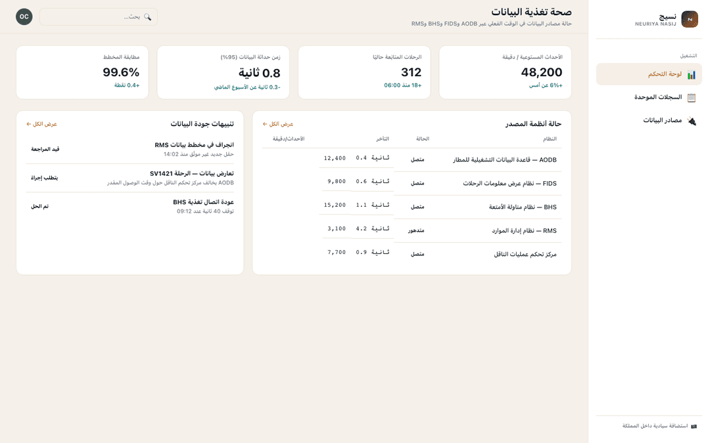Select the الأحداث المستوعبة / دقيقة card value 48,200
The image size is (710, 443).
(542, 72)
